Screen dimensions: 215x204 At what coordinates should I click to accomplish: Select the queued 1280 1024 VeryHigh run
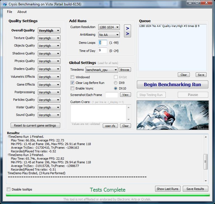tap(169, 26)
